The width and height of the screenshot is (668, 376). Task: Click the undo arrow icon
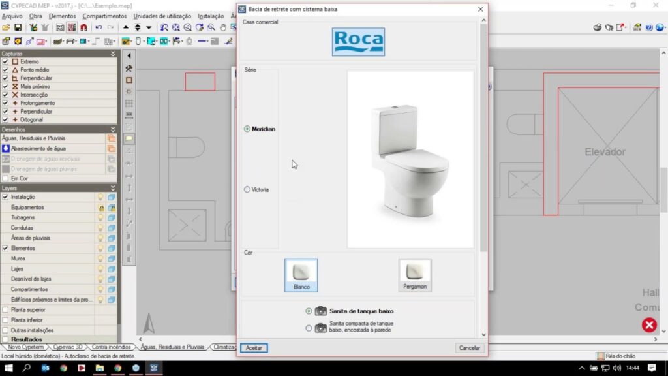[x=99, y=27]
